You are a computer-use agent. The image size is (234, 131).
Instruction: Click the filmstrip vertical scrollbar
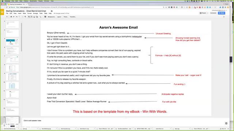(x=22, y=37)
